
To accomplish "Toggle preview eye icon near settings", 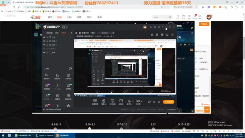I will (154, 102).
